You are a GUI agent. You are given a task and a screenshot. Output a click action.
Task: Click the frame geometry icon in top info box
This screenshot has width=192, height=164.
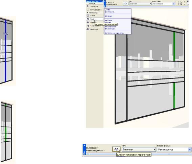[x=180, y=3]
